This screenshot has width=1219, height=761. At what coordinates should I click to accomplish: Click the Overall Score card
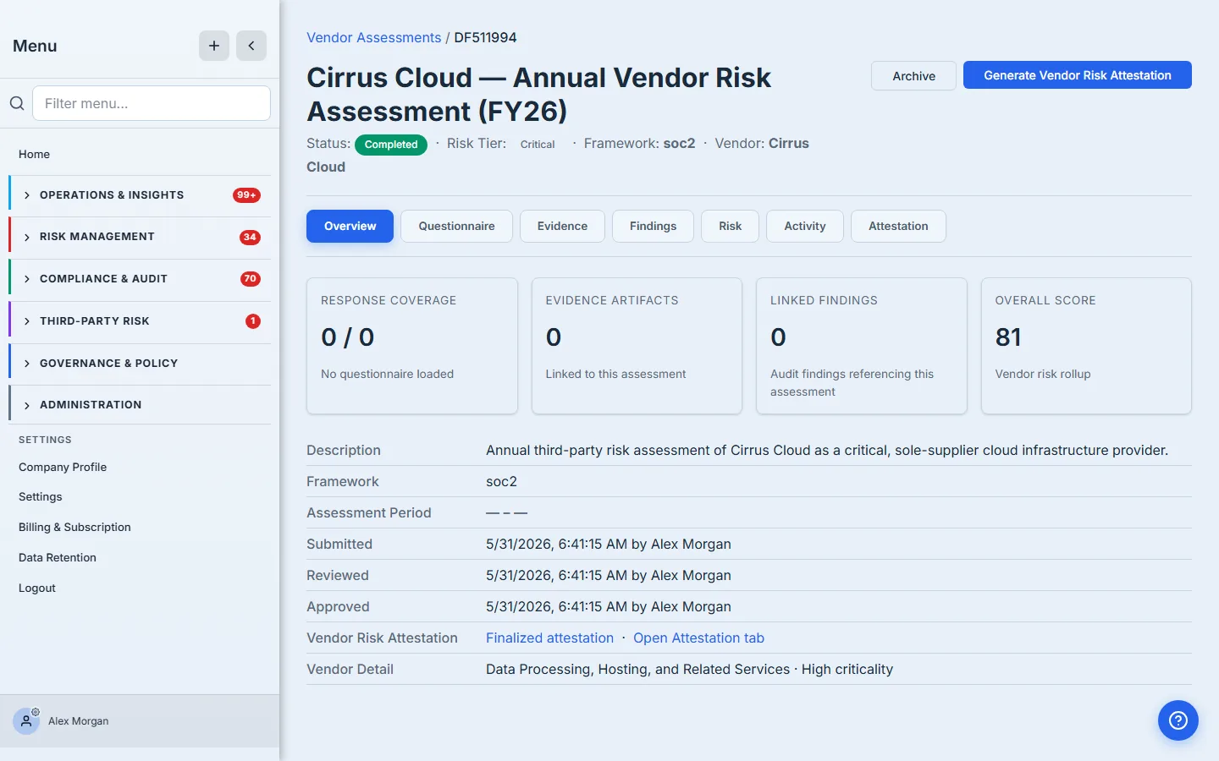click(1086, 346)
